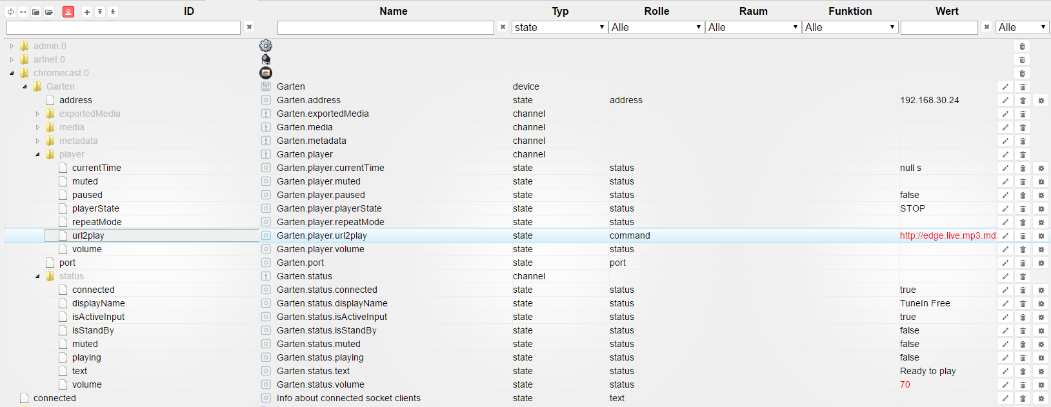Toggle the red expert mode button
Viewport: 1051px width, 407px height.
(68, 12)
